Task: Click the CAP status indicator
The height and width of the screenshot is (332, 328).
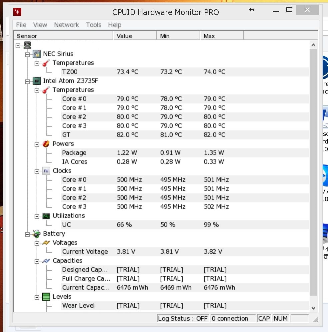Action: [x=264, y=318]
